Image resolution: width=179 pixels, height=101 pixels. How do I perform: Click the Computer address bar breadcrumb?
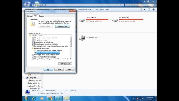[x=40, y=5]
